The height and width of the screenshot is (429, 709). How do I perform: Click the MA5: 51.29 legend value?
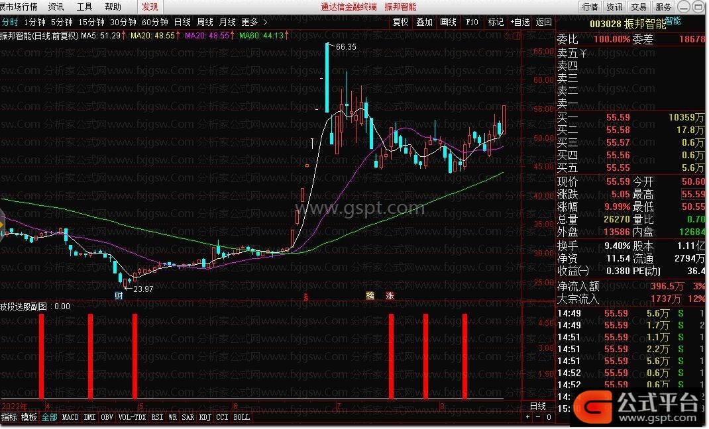click(x=101, y=35)
